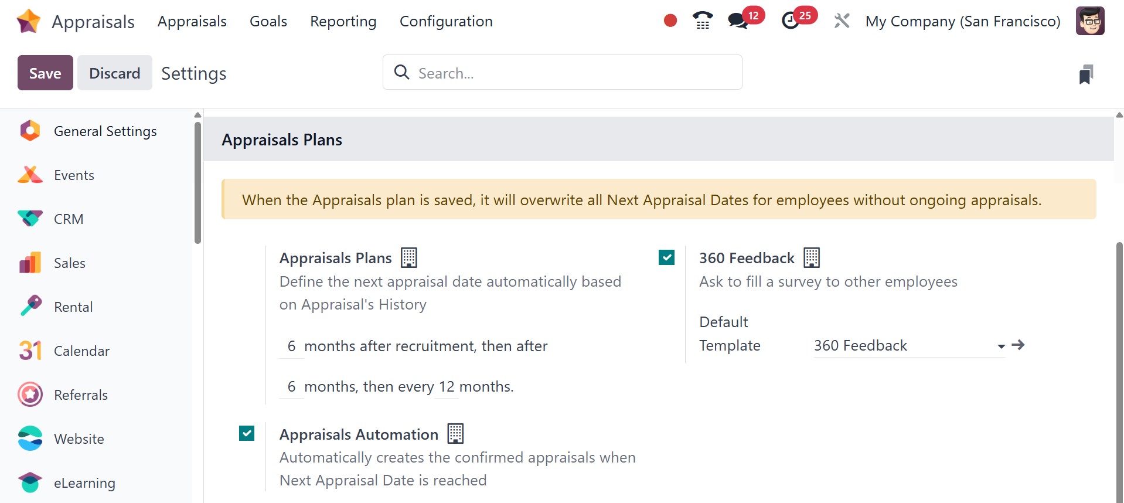Open the Goals menu
The width and height of the screenshot is (1124, 503).
click(x=268, y=21)
